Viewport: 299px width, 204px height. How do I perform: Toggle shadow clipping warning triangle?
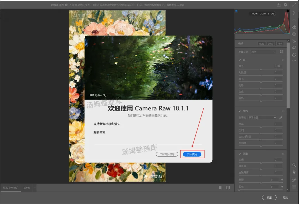pyautogui.click(x=236, y=11)
